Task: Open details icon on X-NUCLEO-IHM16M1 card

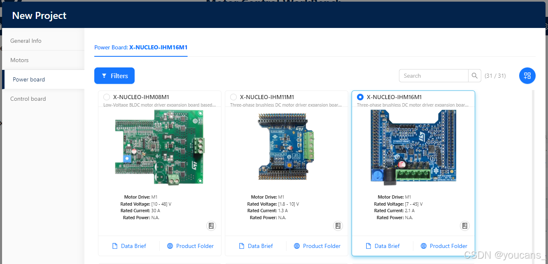Action: click(465, 226)
